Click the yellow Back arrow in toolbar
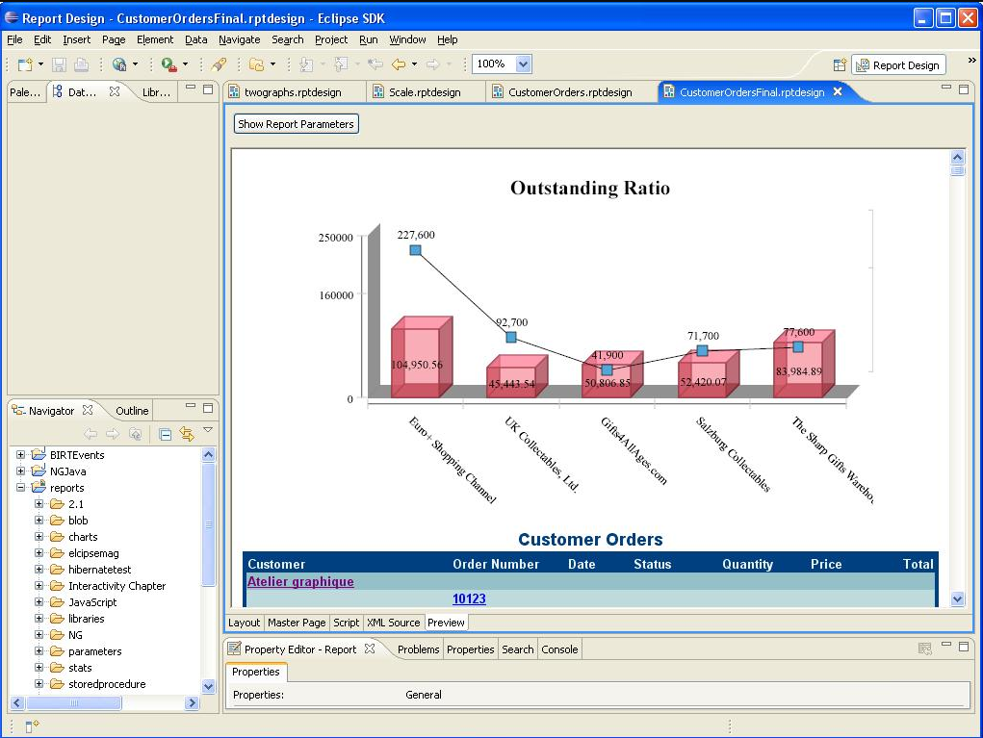The image size is (983, 738). [x=399, y=64]
